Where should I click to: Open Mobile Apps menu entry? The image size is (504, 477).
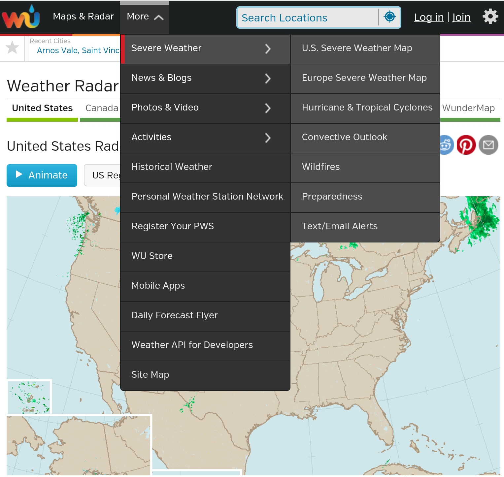[205, 287]
